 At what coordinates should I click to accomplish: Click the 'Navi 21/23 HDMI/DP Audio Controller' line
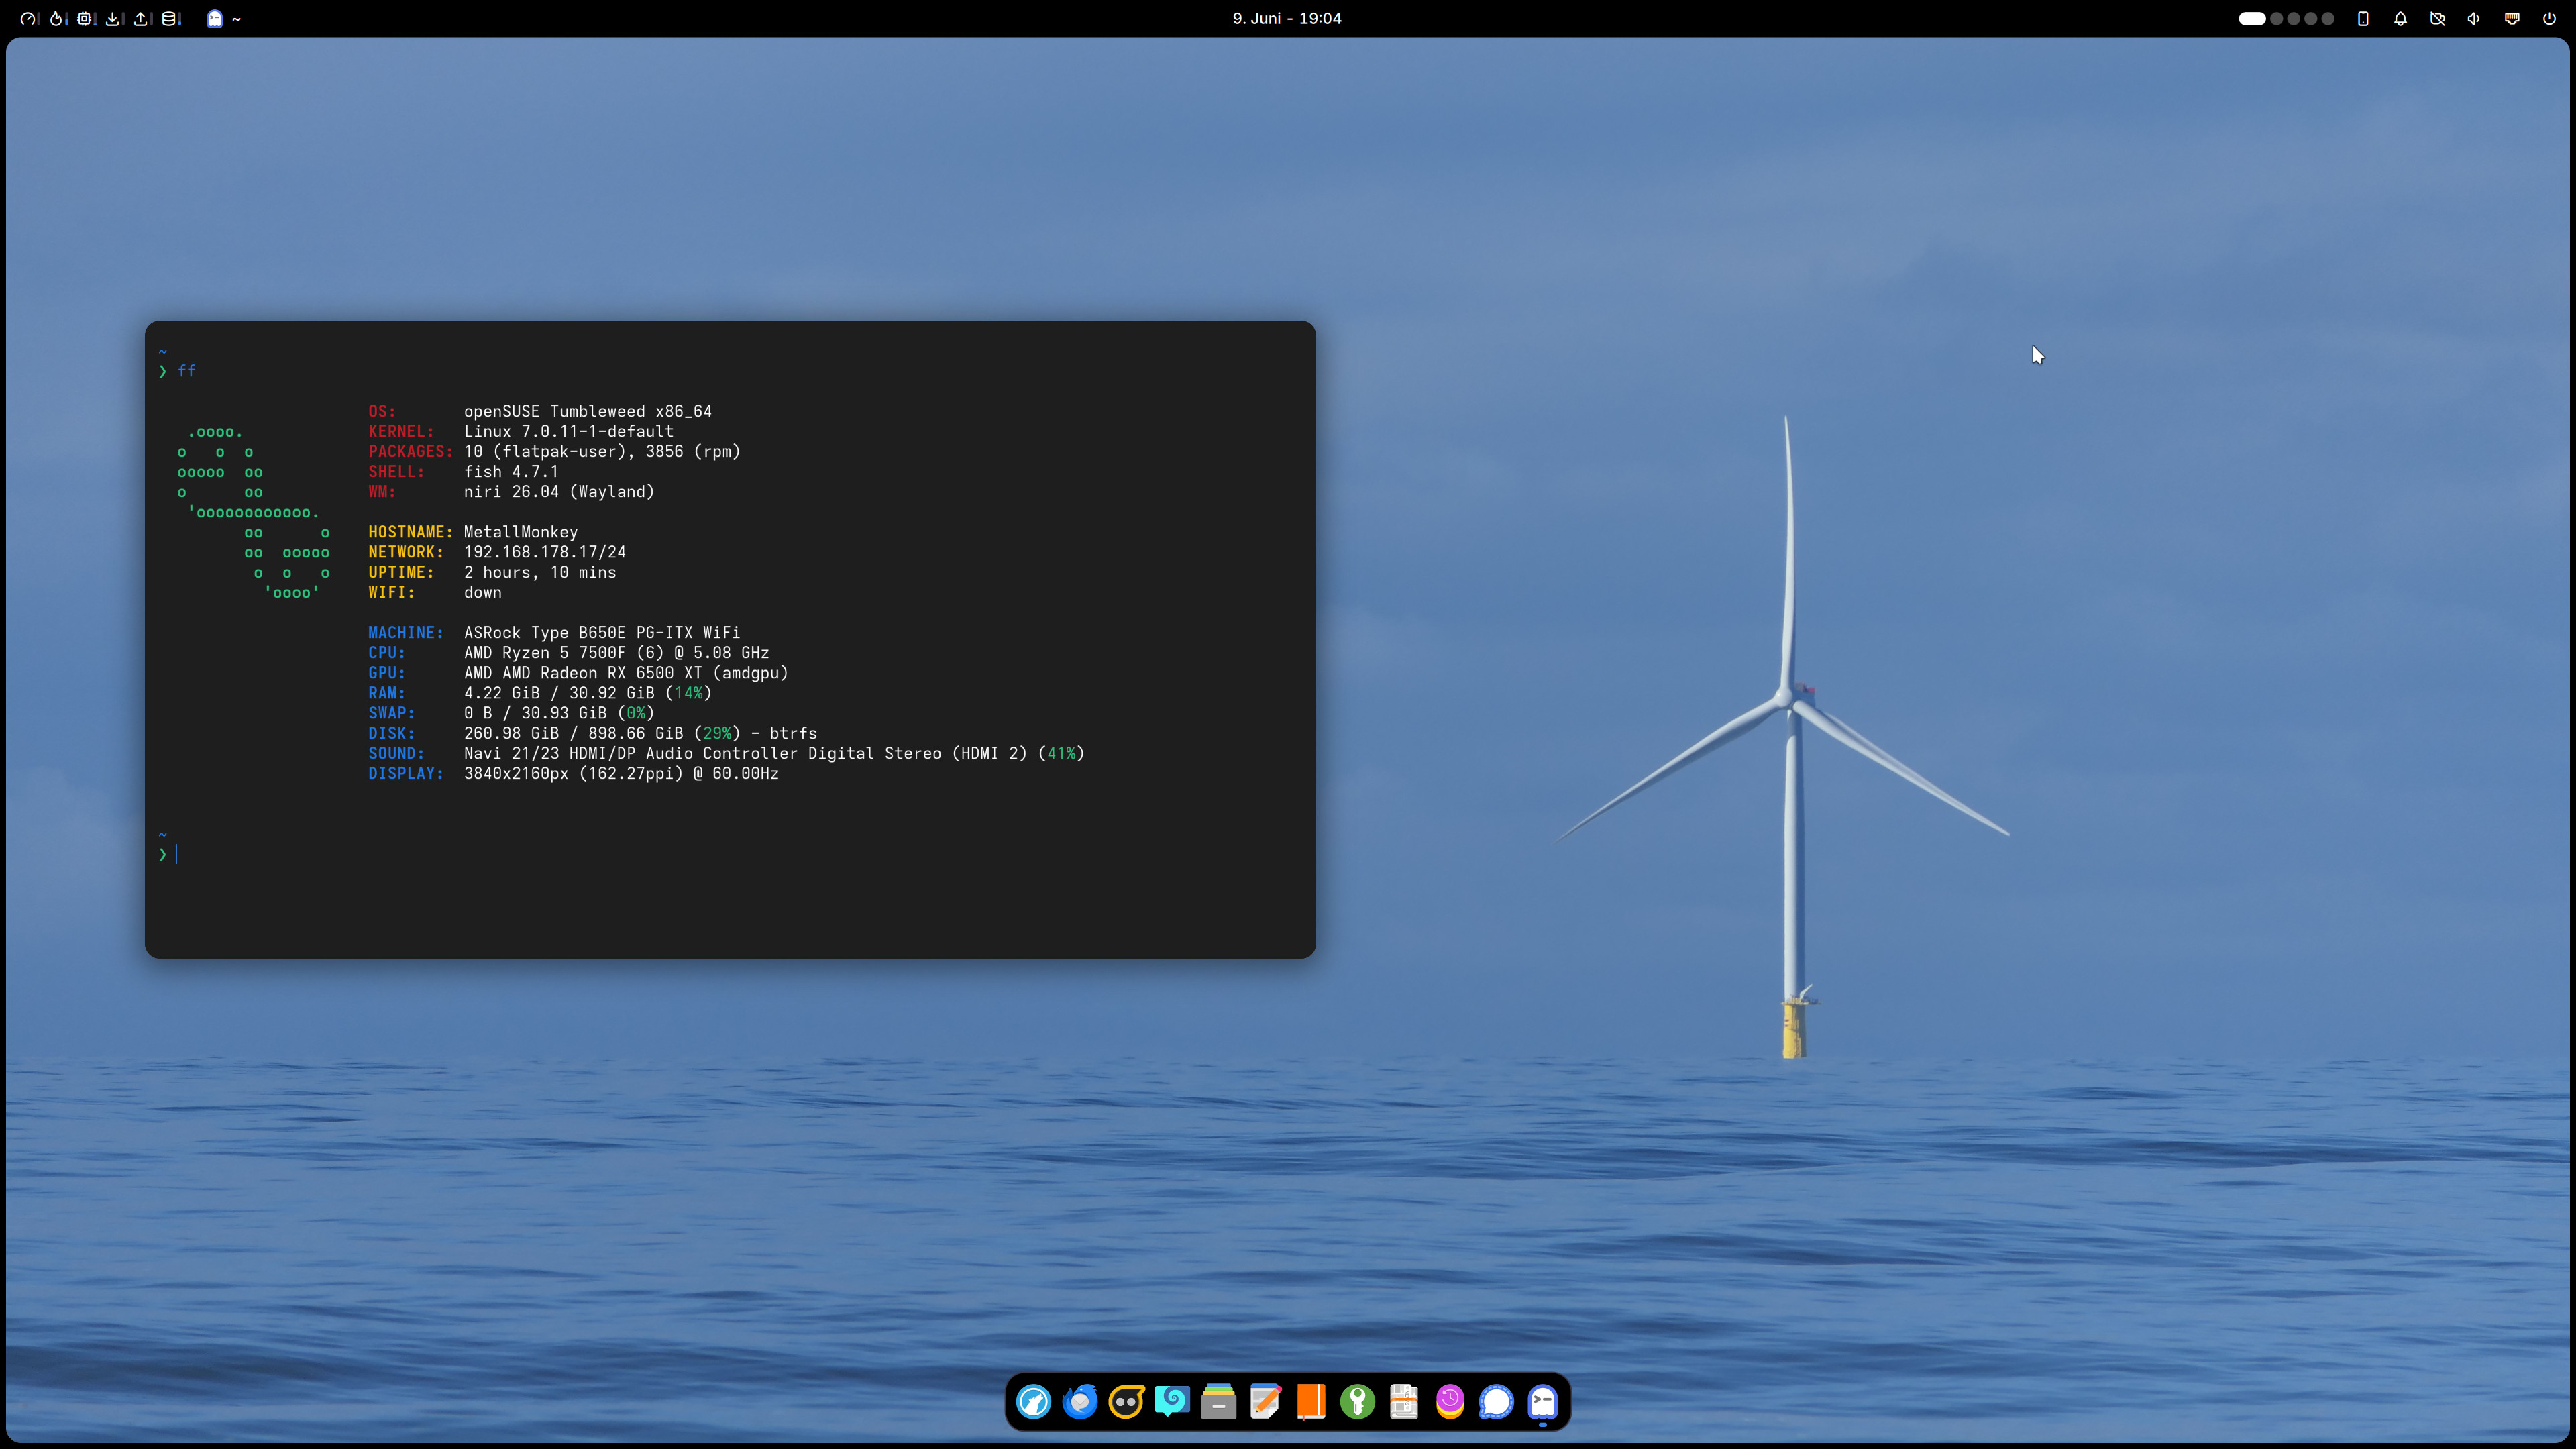pyautogui.click(x=774, y=753)
